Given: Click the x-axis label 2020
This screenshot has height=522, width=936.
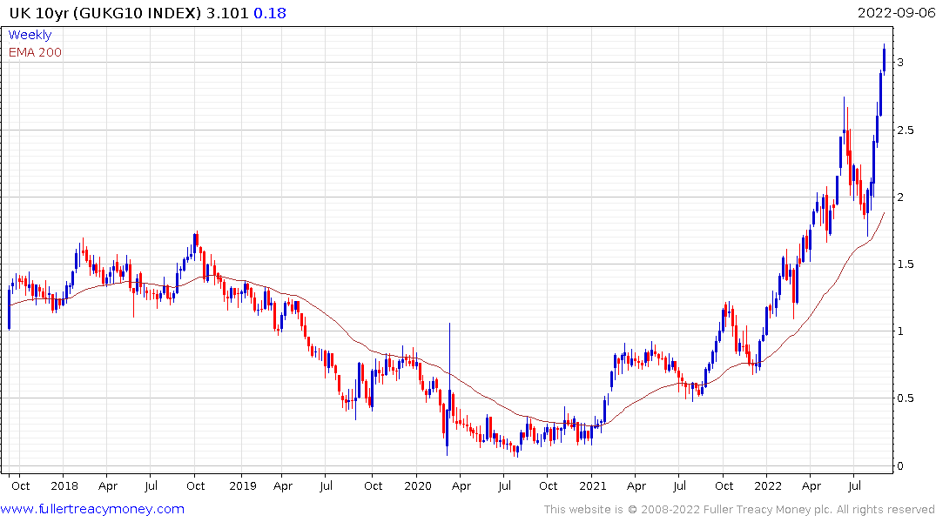Looking at the screenshot, I should point(418,486).
